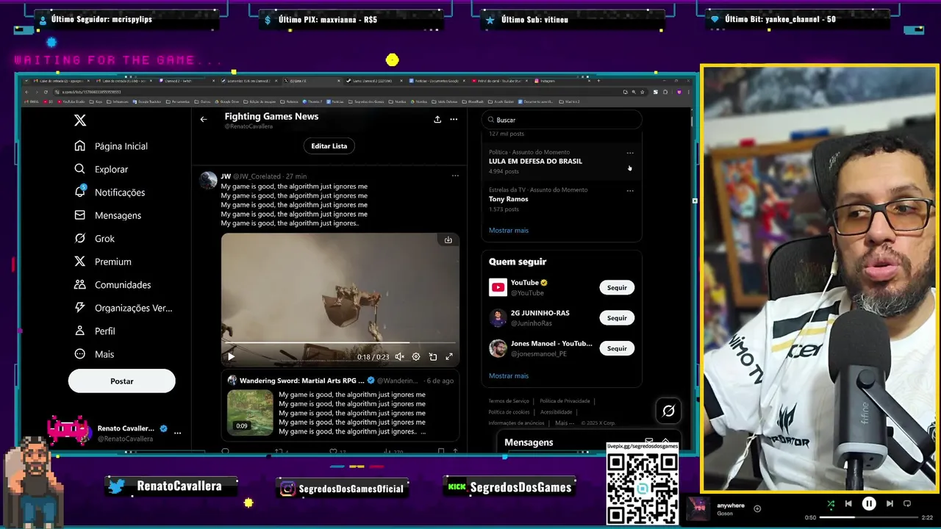The height and width of the screenshot is (529, 941).
Task: Open Política de Privacidade link
Action: click(565, 401)
